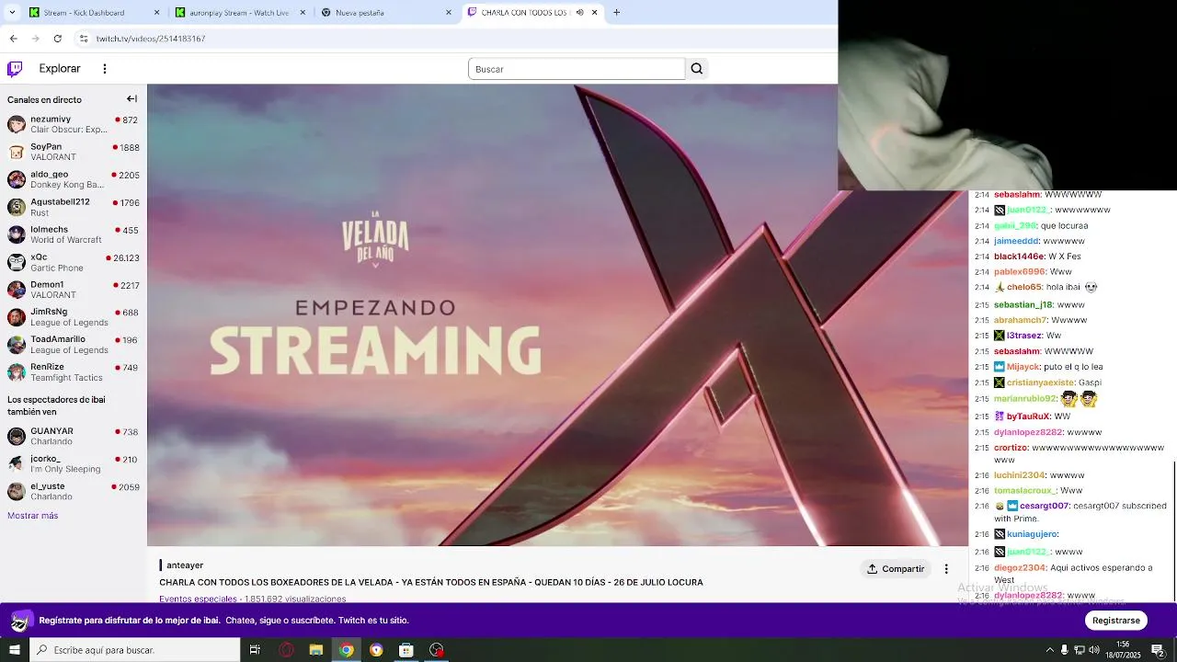Viewport: 1177px width, 662px height.
Task: Click username crortizo in chat
Action: [1011, 448]
